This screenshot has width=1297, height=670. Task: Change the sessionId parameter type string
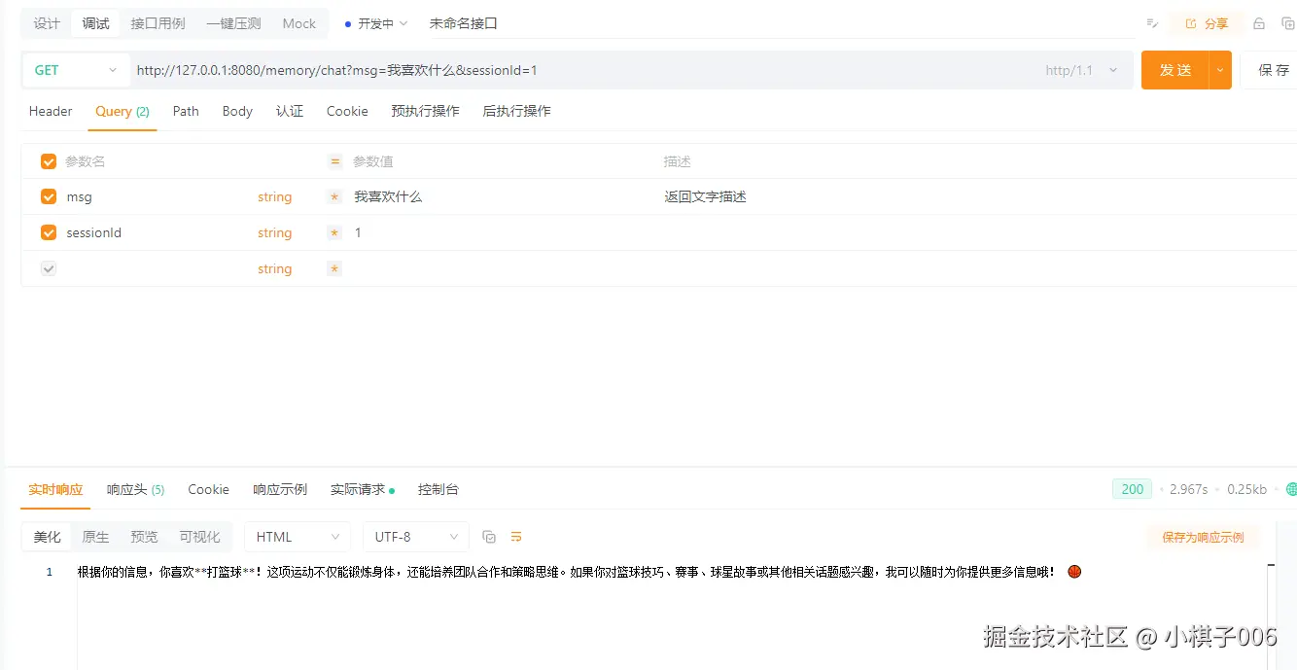click(274, 232)
